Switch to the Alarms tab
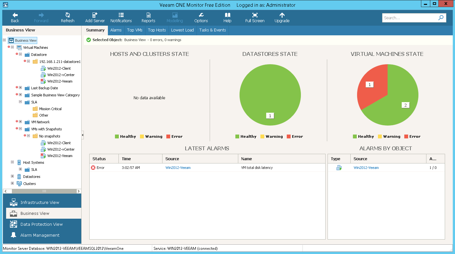The image size is (455, 254). 116,30
